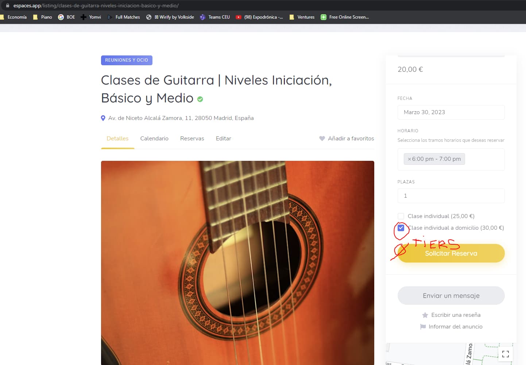The width and height of the screenshot is (526, 365).
Task: Switch to the Reservas tab
Action: (x=192, y=139)
